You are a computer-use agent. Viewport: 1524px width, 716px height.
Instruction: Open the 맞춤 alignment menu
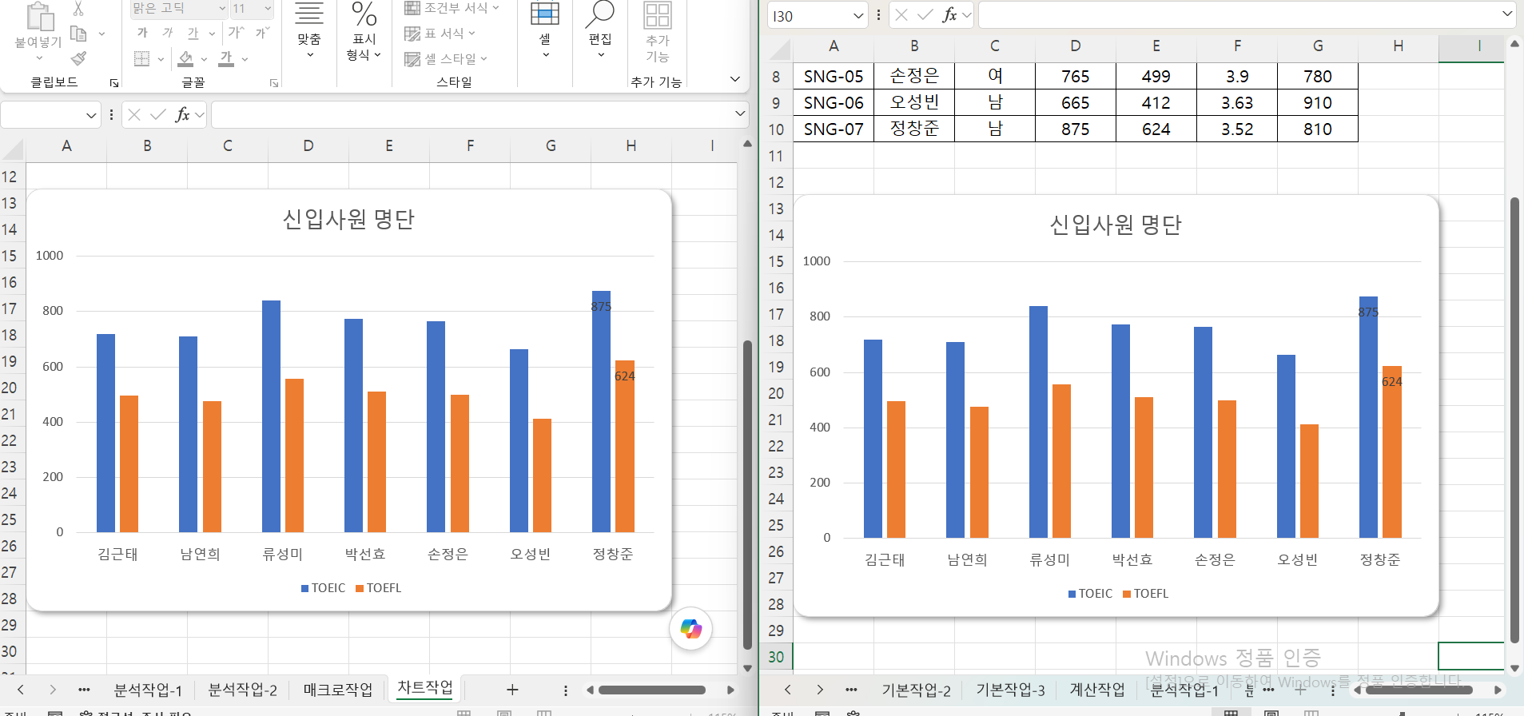[x=309, y=32]
